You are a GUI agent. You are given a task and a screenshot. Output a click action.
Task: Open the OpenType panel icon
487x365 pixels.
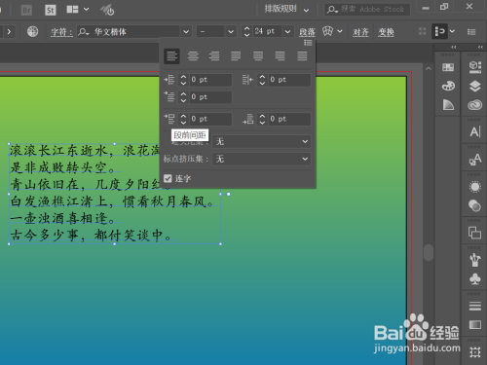[x=475, y=160]
